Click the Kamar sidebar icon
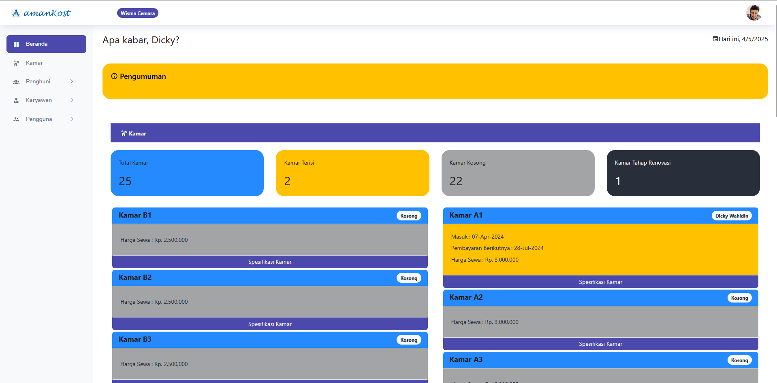This screenshot has width=777, height=383. [x=16, y=63]
